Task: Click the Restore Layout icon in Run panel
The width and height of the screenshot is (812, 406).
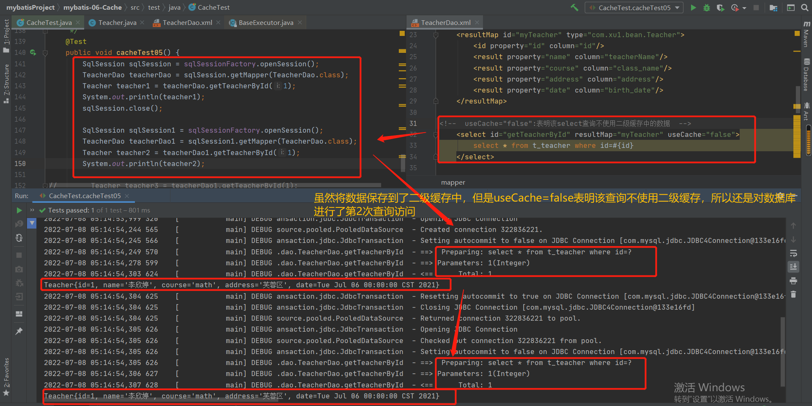Action: [x=19, y=314]
